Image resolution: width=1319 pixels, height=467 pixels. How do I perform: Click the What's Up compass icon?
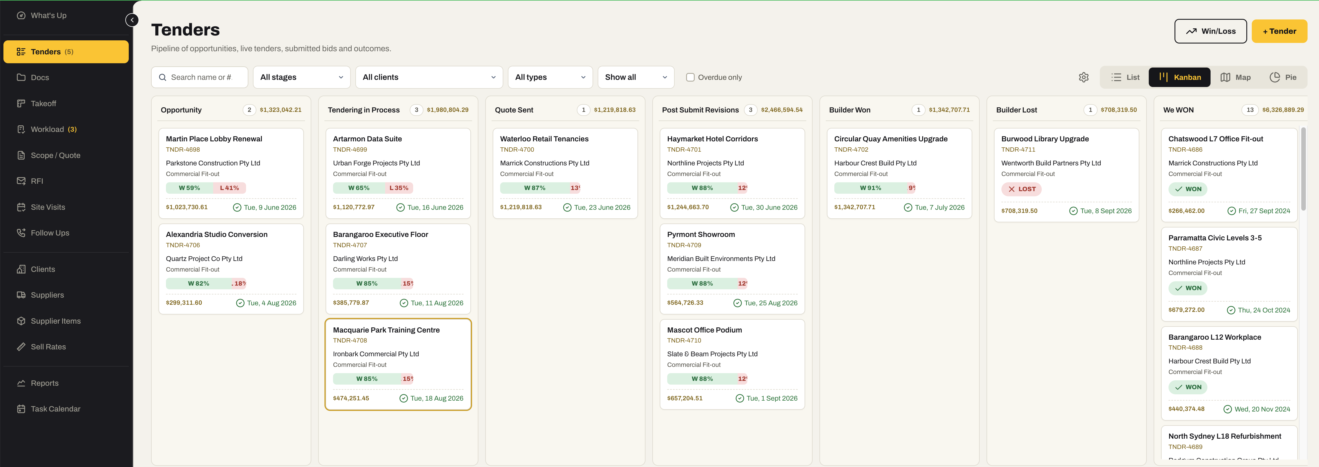tap(21, 15)
